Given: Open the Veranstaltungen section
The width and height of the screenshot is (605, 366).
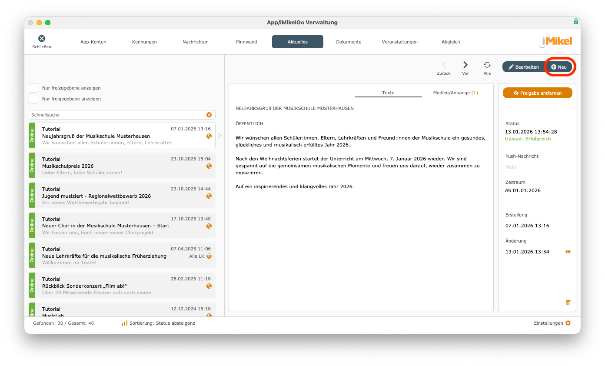Looking at the screenshot, I should tap(399, 42).
